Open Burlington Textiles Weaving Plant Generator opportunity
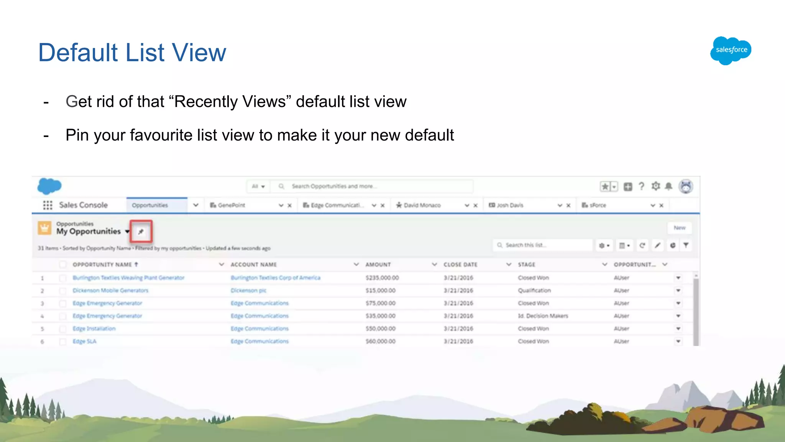This screenshot has width=785, height=442. point(128,278)
